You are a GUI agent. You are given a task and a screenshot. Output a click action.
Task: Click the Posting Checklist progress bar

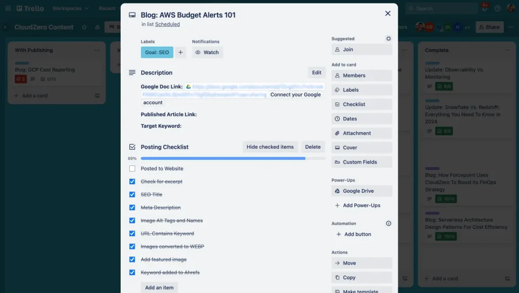233,158
